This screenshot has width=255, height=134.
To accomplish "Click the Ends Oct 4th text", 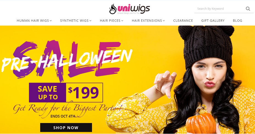I will [63, 116].
